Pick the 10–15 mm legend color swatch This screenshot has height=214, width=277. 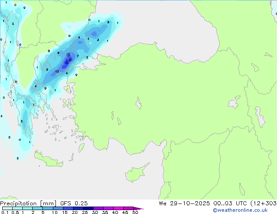coord(58,208)
